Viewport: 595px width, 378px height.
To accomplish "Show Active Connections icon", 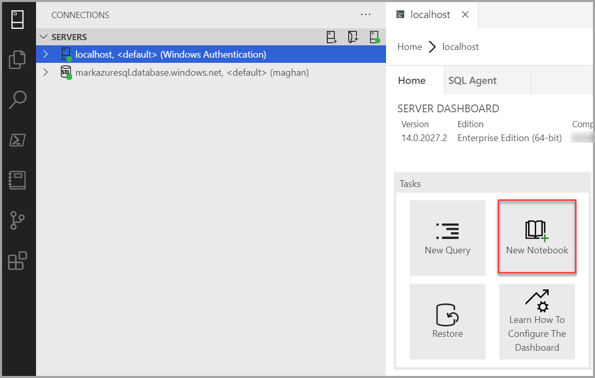I will pos(374,37).
